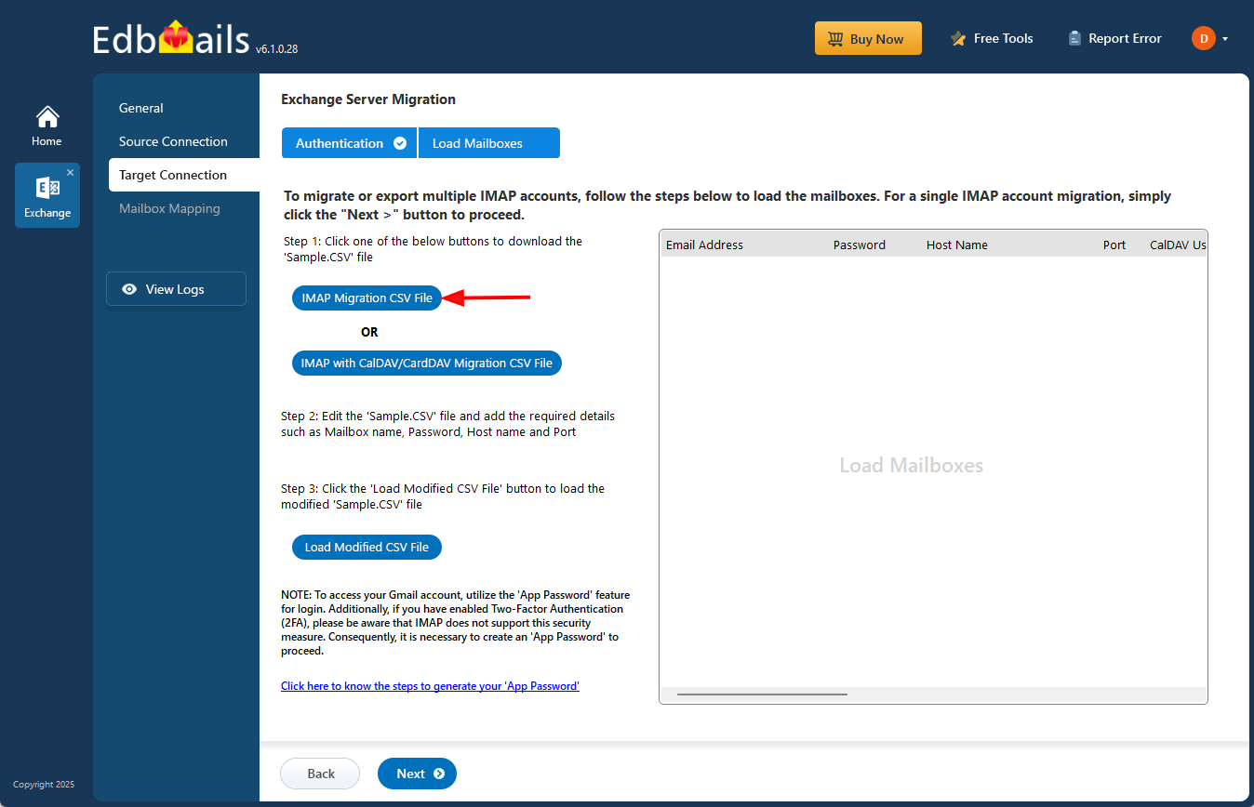Screen dimensions: 1254x807
Task: Download the IMAP Migration CSV File
Action: [x=367, y=298]
